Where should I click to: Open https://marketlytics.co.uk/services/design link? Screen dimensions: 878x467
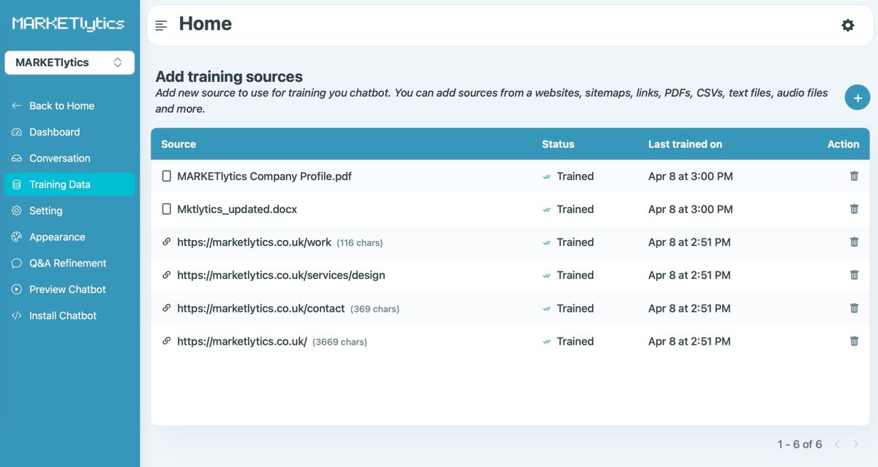[x=281, y=275]
